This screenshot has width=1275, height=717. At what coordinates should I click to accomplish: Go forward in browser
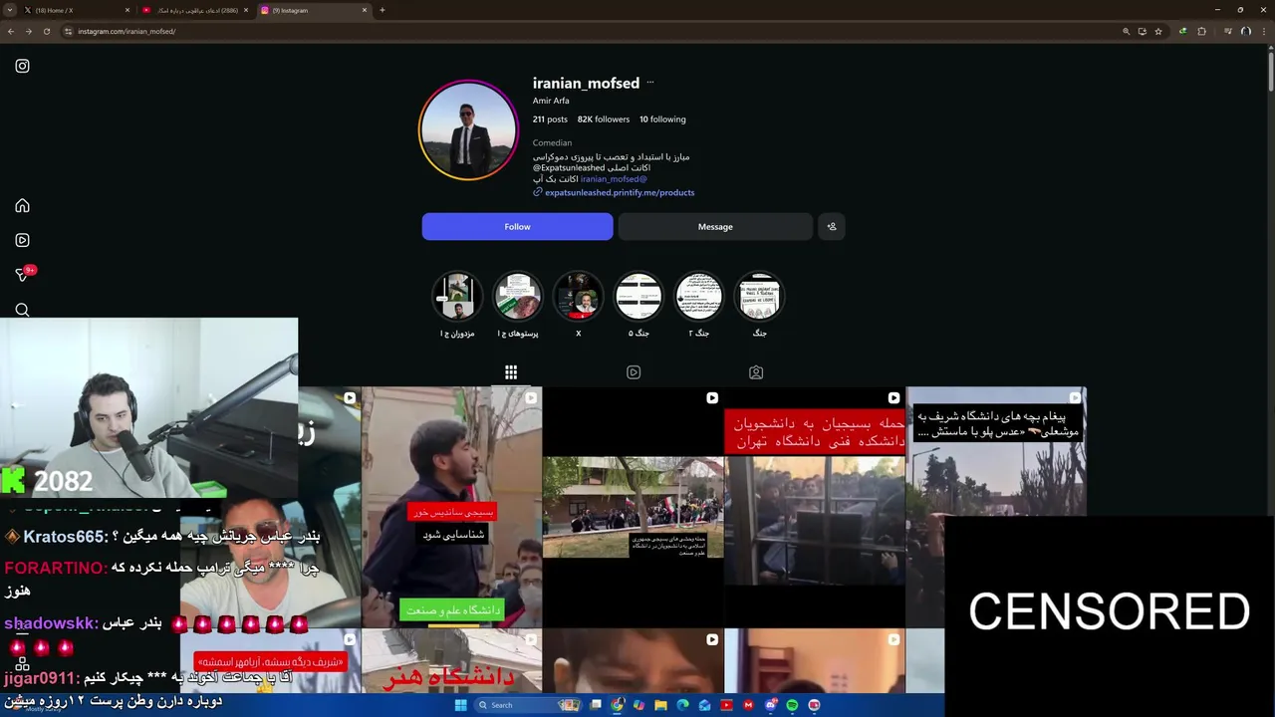[28, 31]
